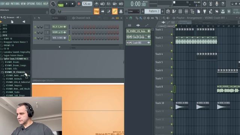The width and height of the screenshot is (240, 135).
Task: Open the PATTERNS menu
Action: click(15, 3)
